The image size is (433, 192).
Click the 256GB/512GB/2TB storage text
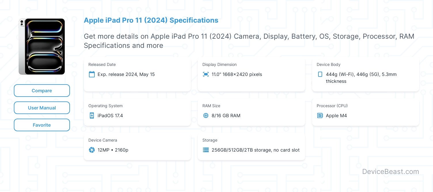255,150
